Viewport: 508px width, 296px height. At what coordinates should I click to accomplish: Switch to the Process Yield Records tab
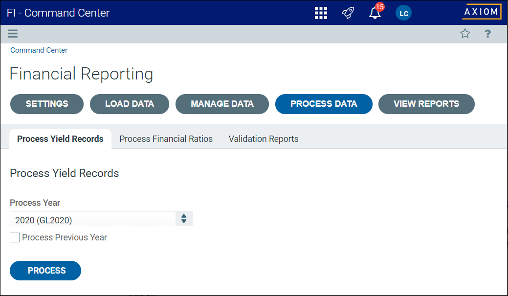(x=60, y=139)
